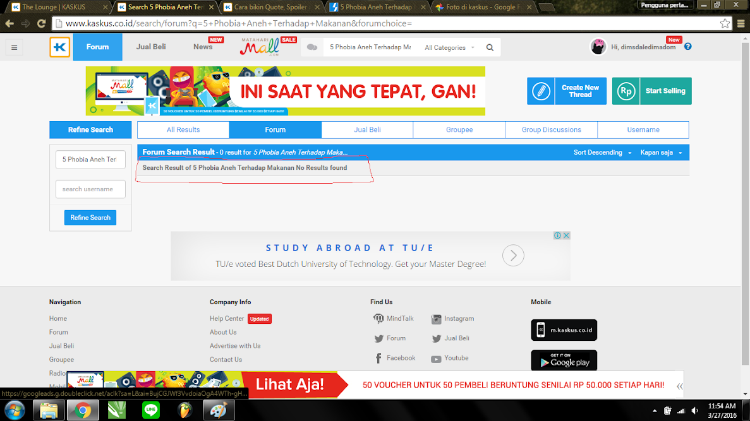This screenshot has width=750, height=421.
Task: Open the Matahari Mall logo link
Action: pos(260,47)
